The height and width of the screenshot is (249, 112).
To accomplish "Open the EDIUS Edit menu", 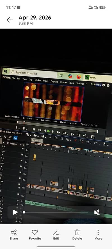I will pos(19,79).
